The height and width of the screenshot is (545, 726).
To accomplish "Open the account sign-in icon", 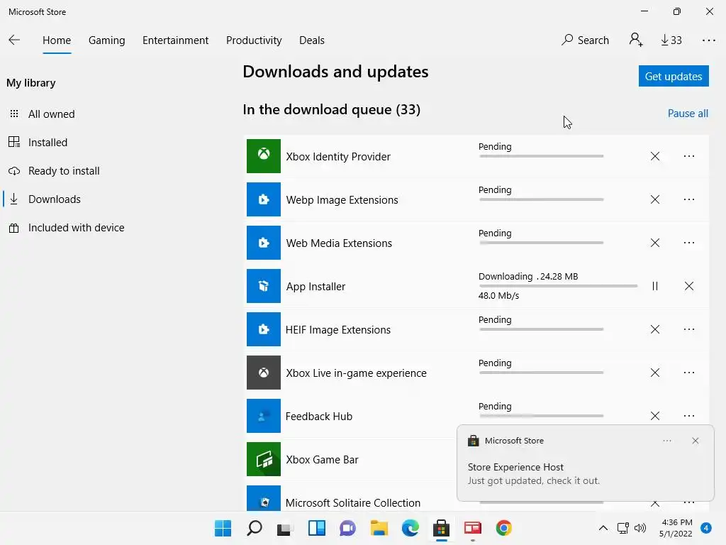I will coord(636,40).
